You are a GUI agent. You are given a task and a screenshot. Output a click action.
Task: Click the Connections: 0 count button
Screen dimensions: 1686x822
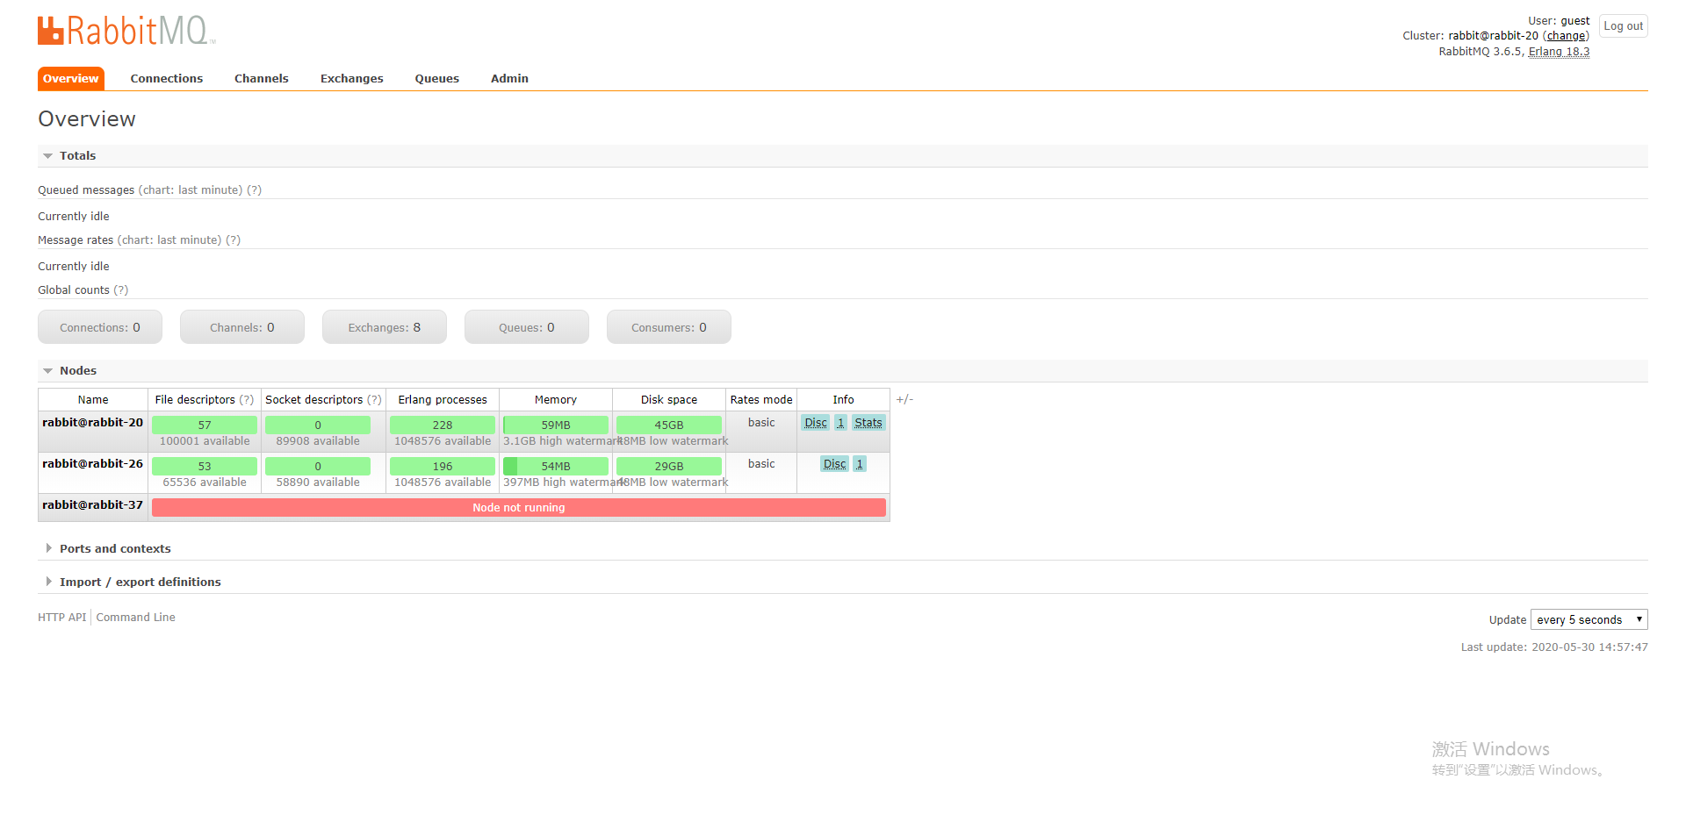point(100,327)
